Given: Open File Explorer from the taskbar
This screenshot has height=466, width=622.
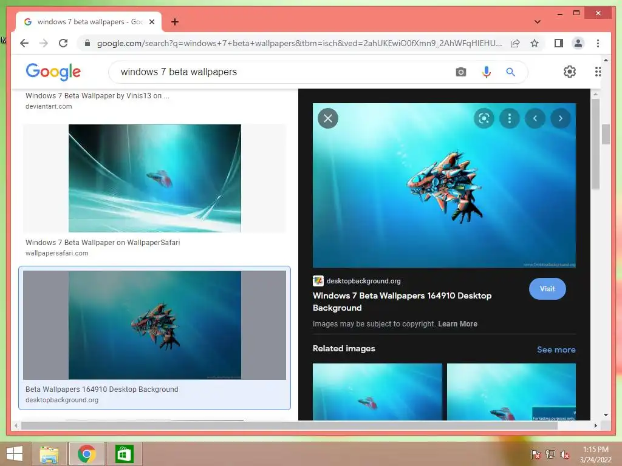Looking at the screenshot, I should [x=49, y=454].
